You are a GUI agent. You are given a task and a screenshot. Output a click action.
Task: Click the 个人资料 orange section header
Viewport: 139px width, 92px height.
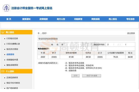coord(16,71)
